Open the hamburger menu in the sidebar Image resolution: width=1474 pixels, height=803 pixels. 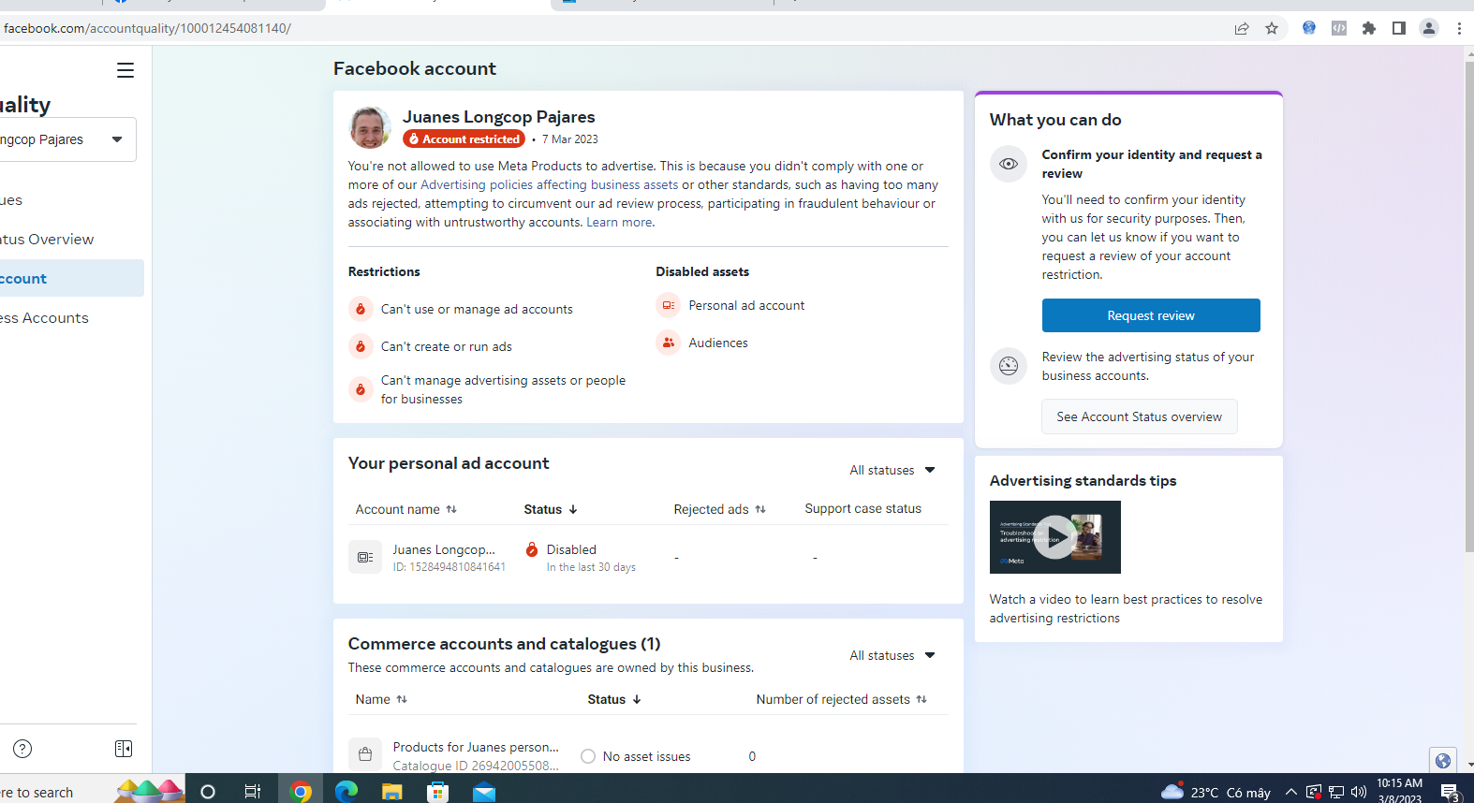[125, 70]
